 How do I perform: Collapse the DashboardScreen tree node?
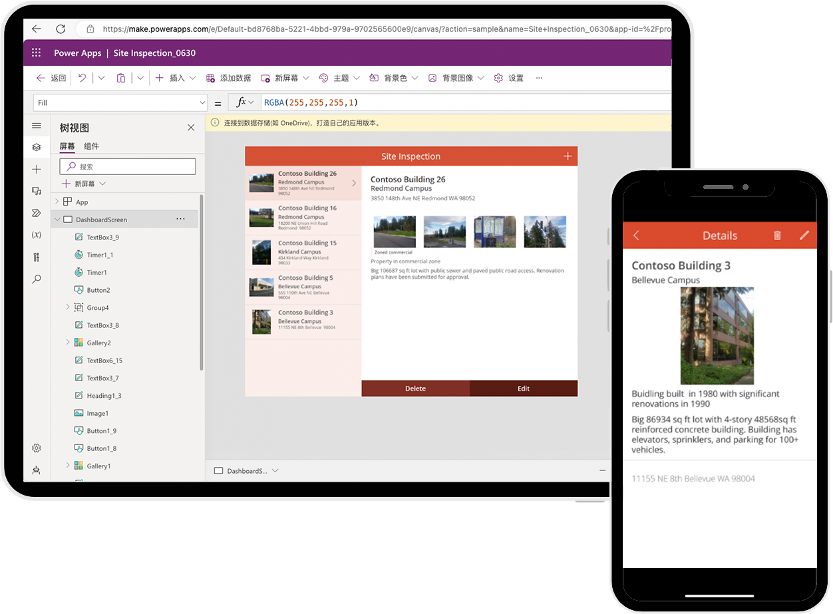pos(57,220)
